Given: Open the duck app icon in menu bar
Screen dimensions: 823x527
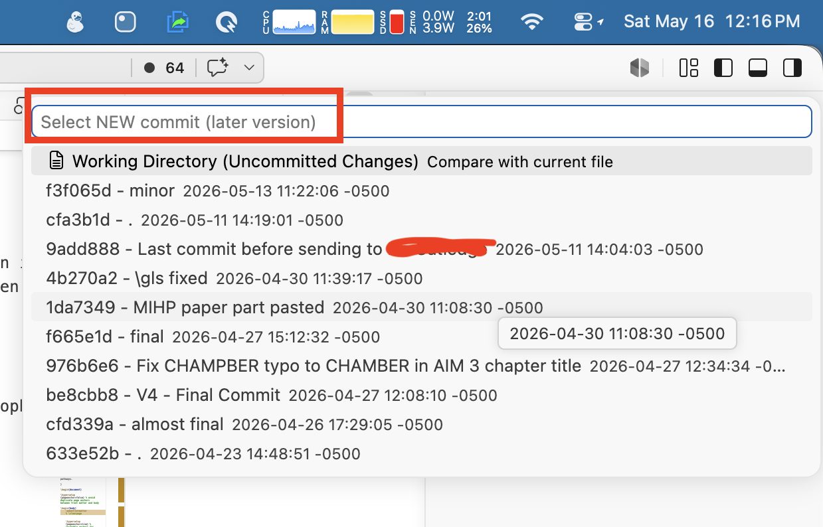Looking at the screenshot, I should (76, 23).
